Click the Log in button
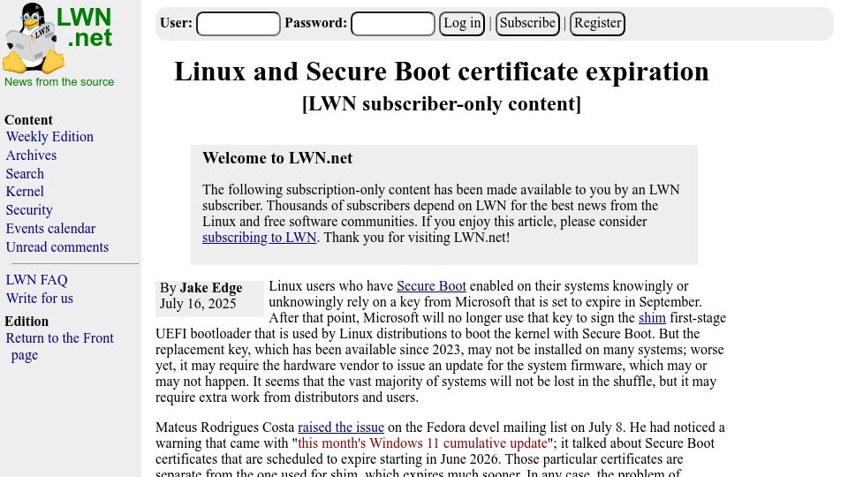Screen dimensions: 848x477 [x=462, y=24]
